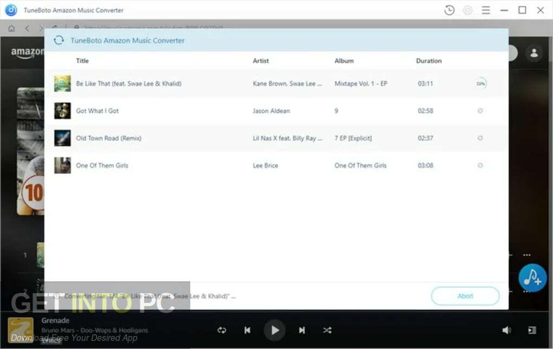This screenshot has width=553, height=349.
Task: Click artist Jason Aldean
Action: point(271,111)
